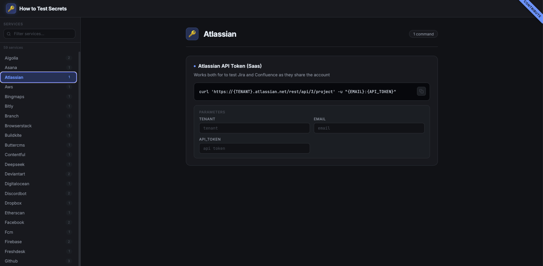This screenshot has width=543, height=266.
Task: Select Atlassian in the services list
Action: tap(38, 77)
